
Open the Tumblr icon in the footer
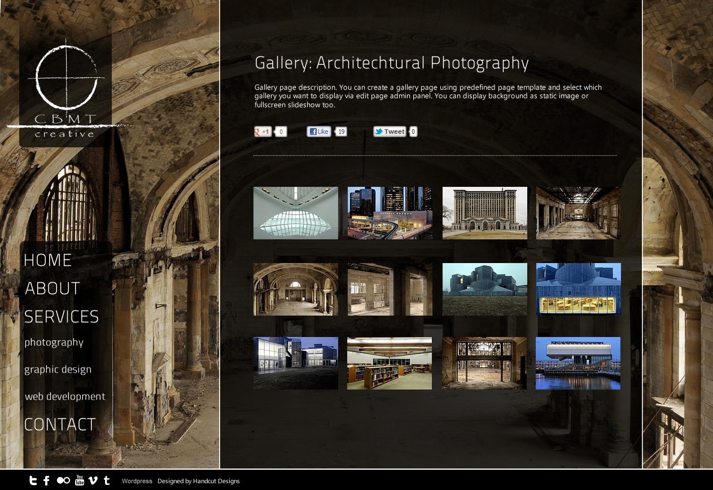click(x=107, y=481)
